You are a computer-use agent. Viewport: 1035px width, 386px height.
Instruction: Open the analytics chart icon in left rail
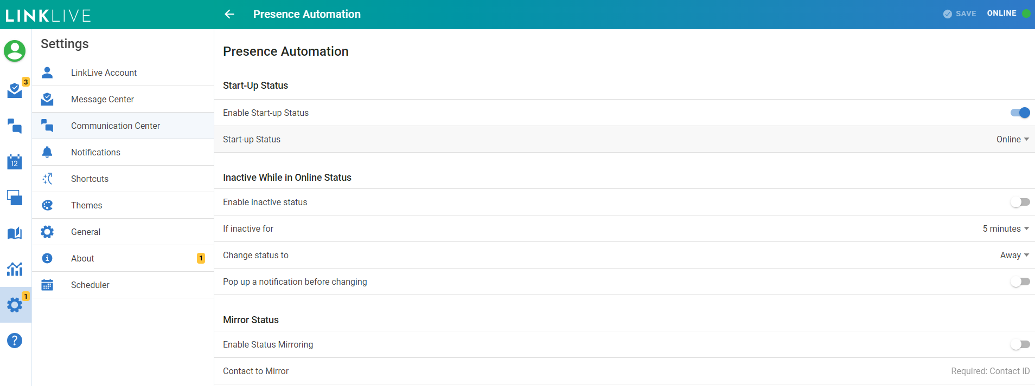[x=15, y=269]
